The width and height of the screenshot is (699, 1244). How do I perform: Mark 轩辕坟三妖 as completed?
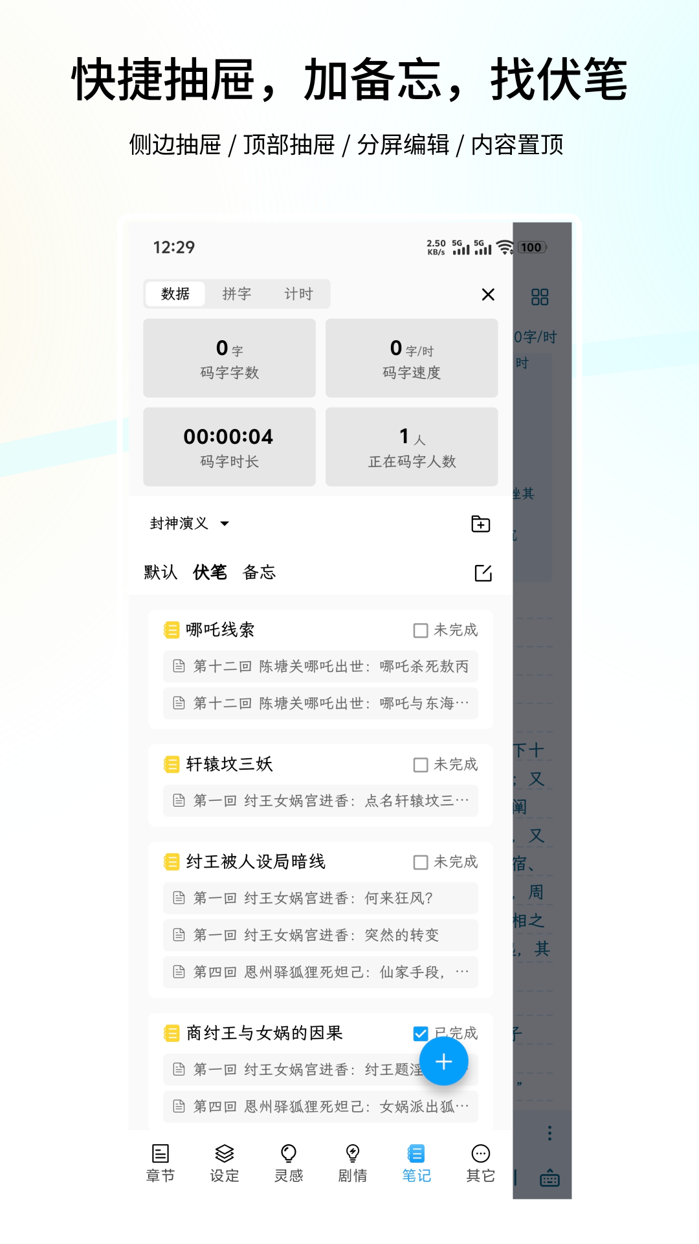(x=421, y=765)
